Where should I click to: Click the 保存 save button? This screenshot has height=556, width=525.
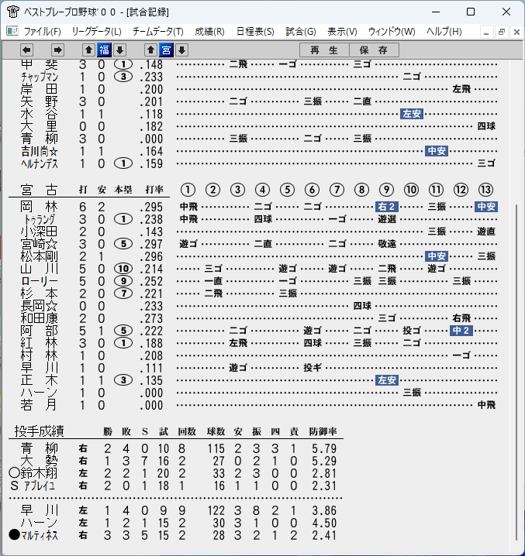click(x=374, y=50)
